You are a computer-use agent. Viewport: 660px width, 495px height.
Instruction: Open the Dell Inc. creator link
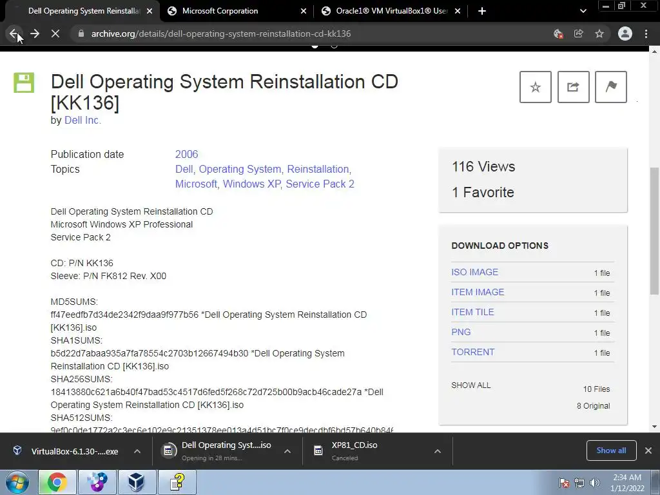tap(82, 121)
